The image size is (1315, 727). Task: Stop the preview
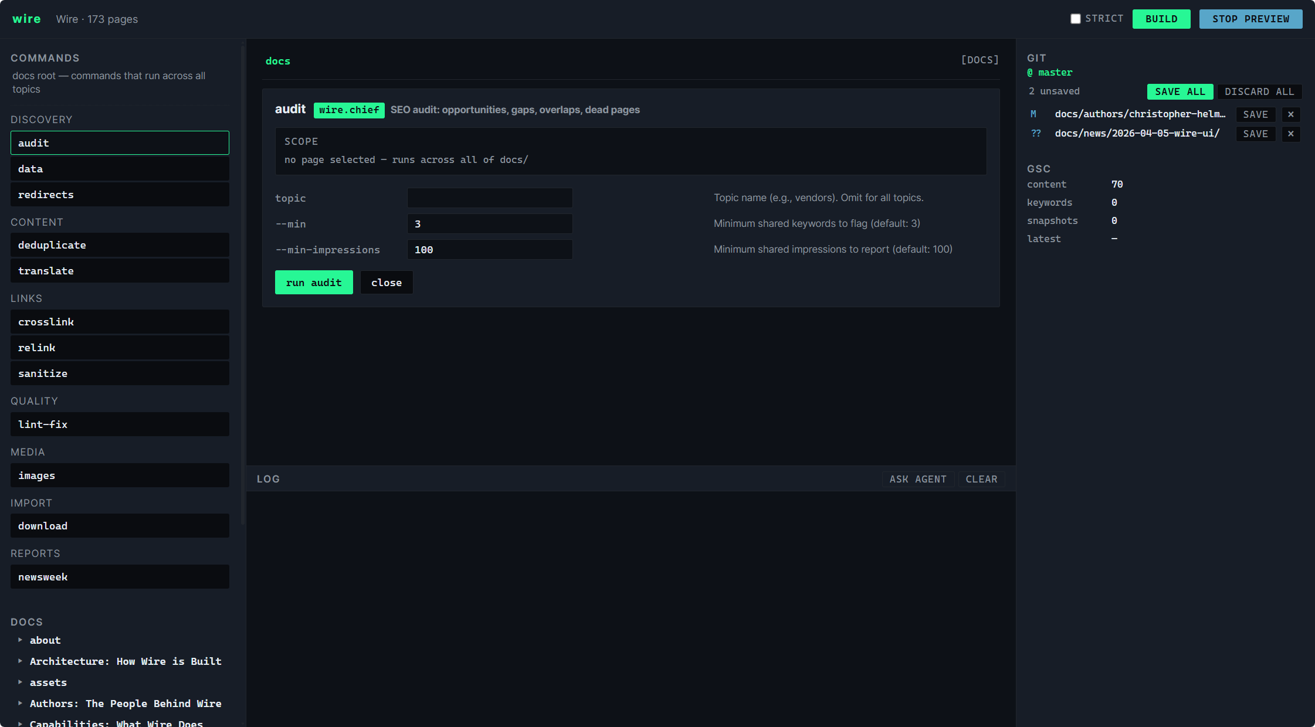tap(1250, 18)
